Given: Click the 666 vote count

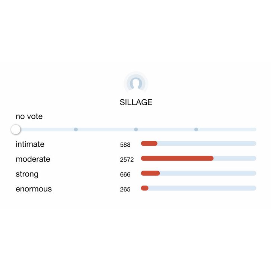Looking at the screenshot, I should tap(125, 175).
